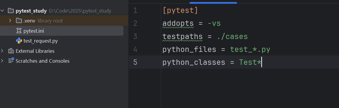Click the -vs value
The image size is (339, 108).
(x=214, y=23)
